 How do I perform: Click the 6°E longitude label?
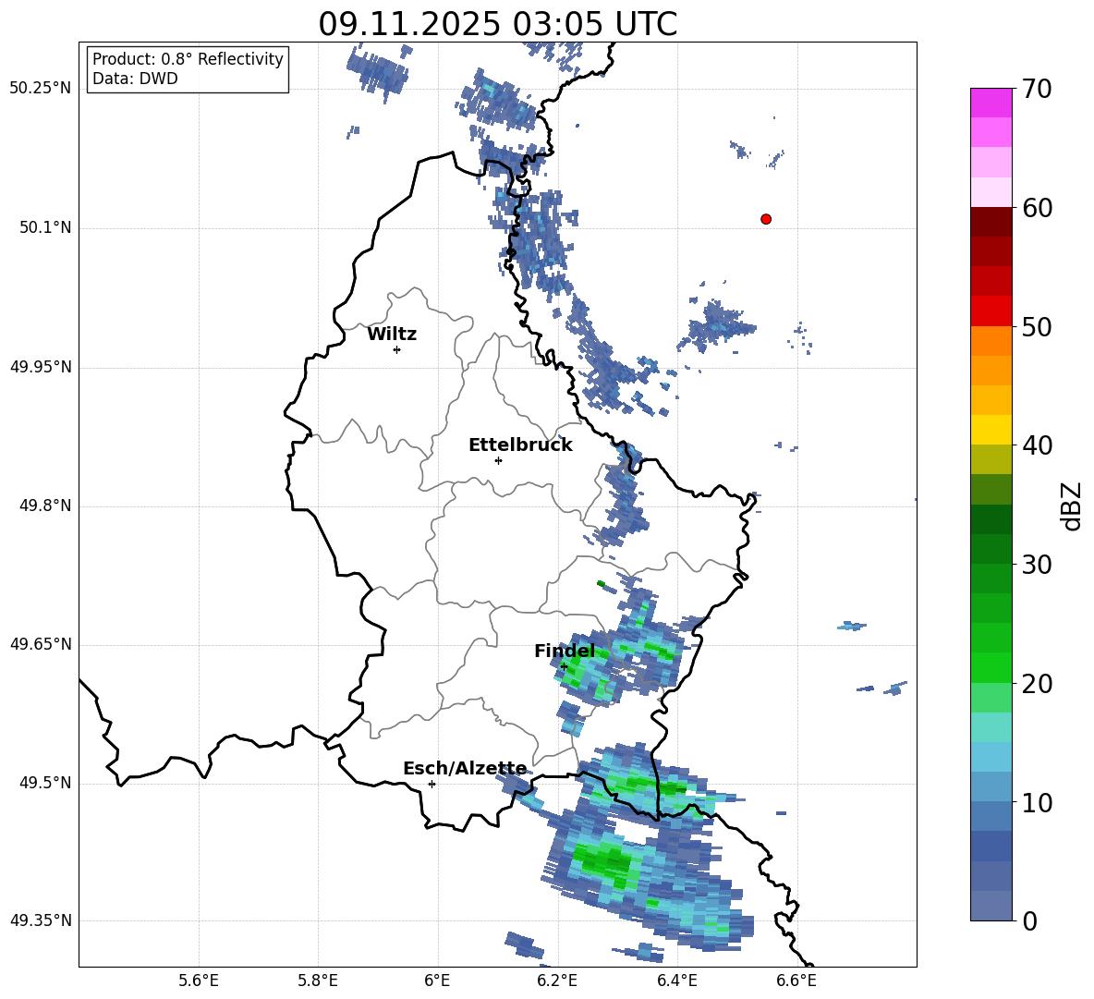[437, 981]
